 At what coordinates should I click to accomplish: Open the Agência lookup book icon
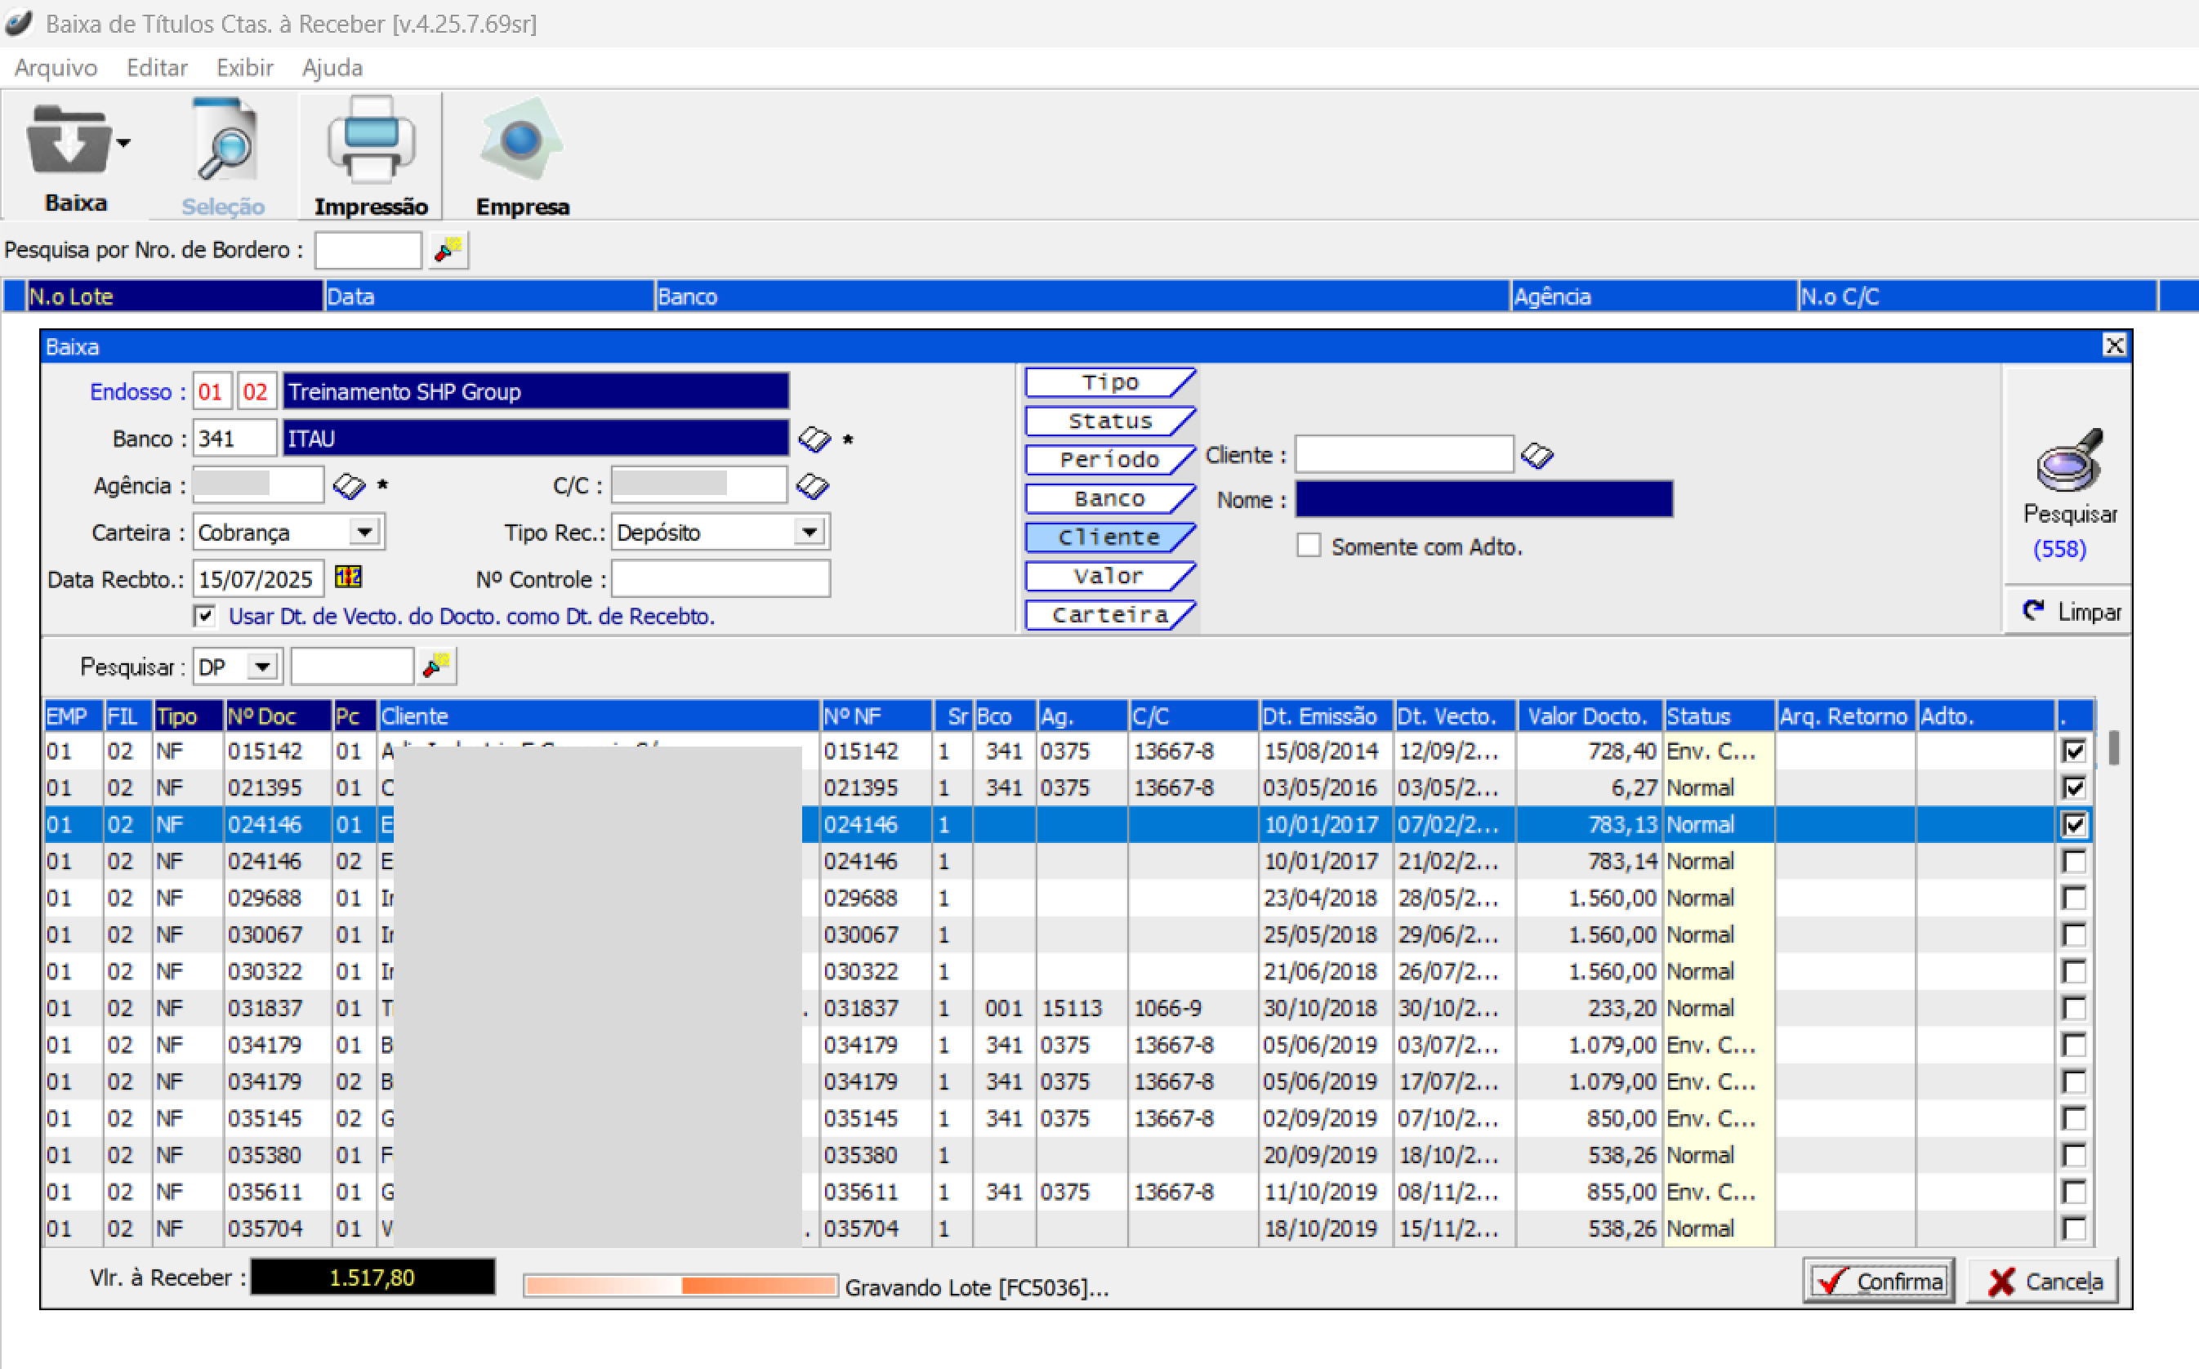[x=349, y=486]
